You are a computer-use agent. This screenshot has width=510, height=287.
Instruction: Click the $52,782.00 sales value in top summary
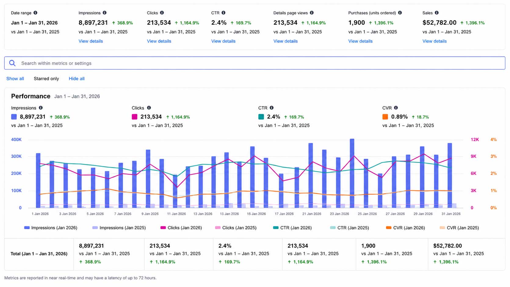coord(439,23)
